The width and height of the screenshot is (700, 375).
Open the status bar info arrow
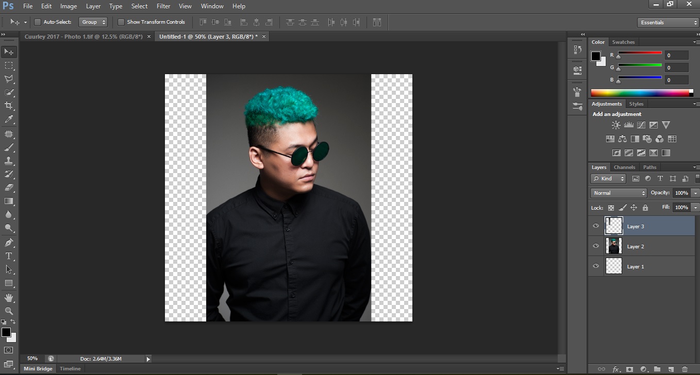(x=148, y=359)
